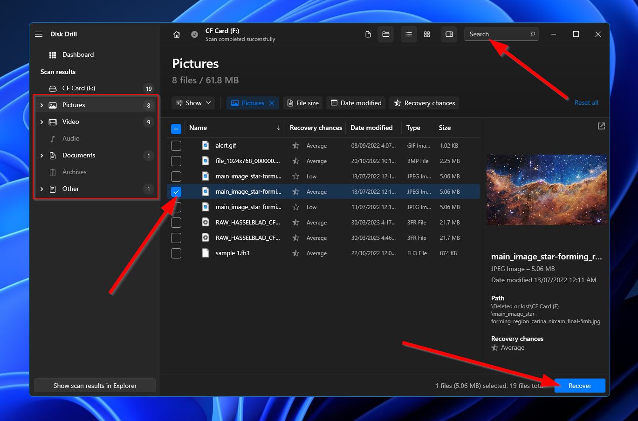This screenshot has width=638, height=421.
Task: Check the first main_image Low-chance checkbox
Action: pyautogui.click(x=176, y=177)
